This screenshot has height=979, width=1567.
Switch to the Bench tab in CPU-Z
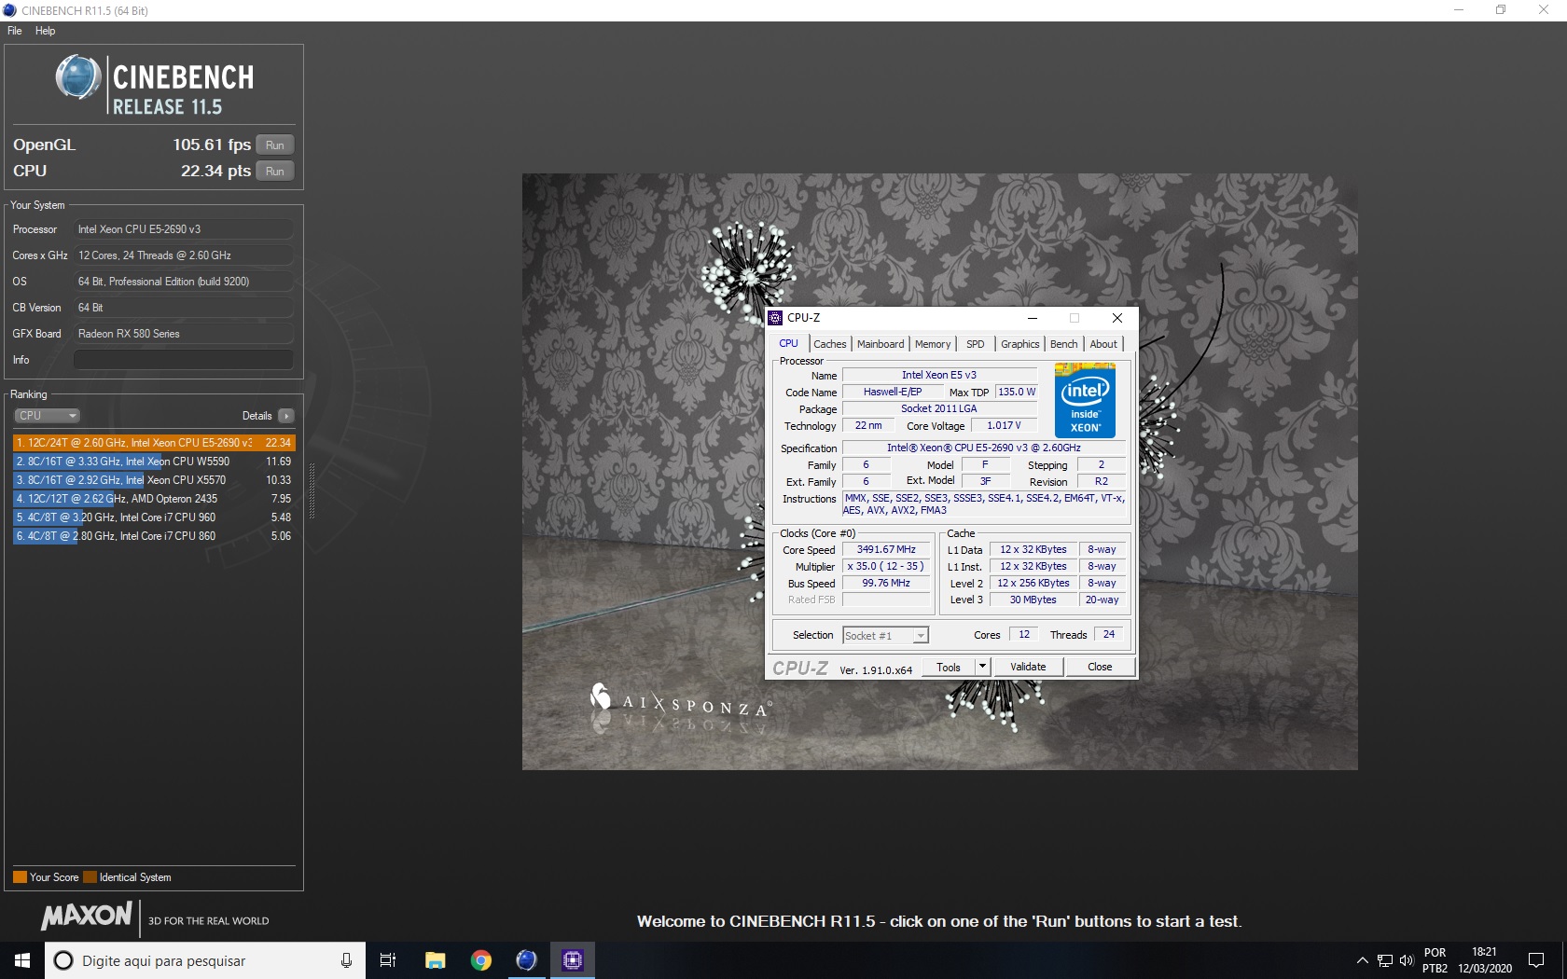(x=1064, y=344)
